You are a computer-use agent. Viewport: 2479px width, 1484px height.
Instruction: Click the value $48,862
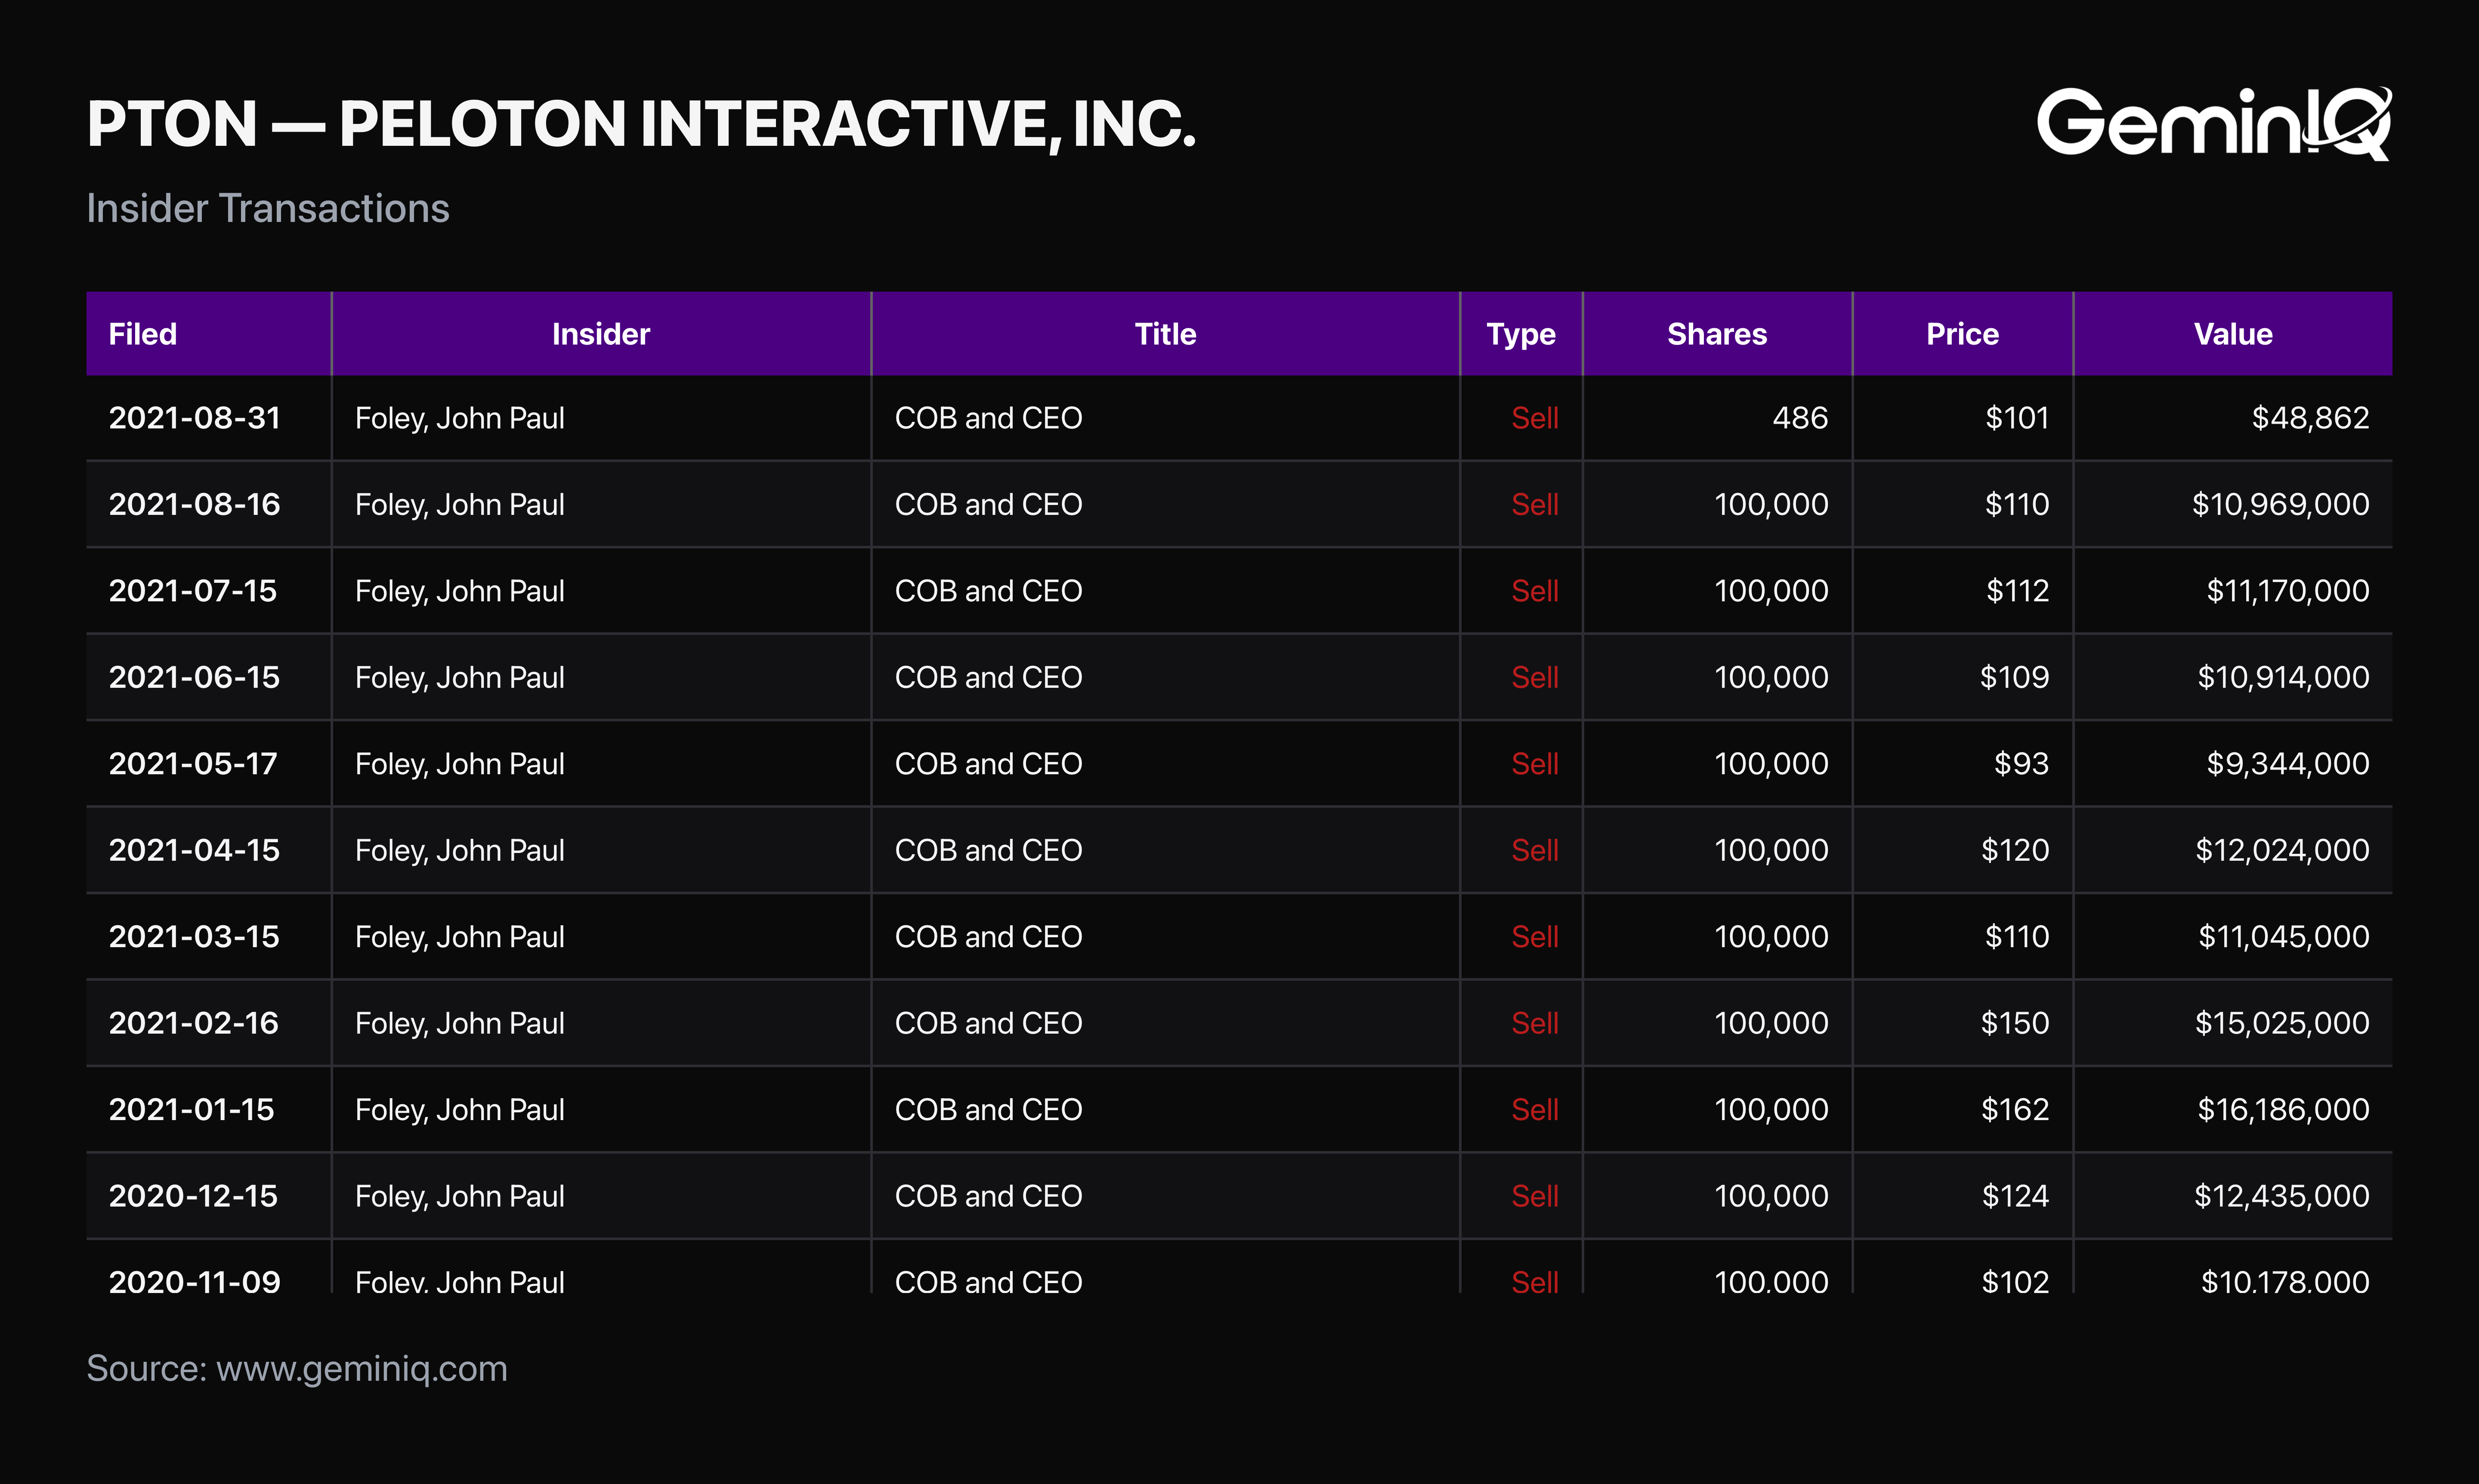pyautogui.click(x=2310, y=418)
